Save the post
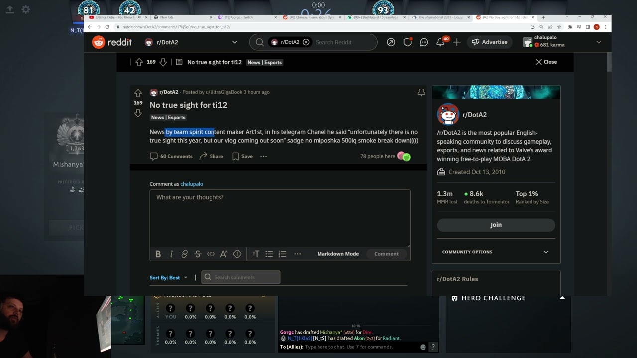The height and width of the screenshot is (358, 637). click(242, 156)
